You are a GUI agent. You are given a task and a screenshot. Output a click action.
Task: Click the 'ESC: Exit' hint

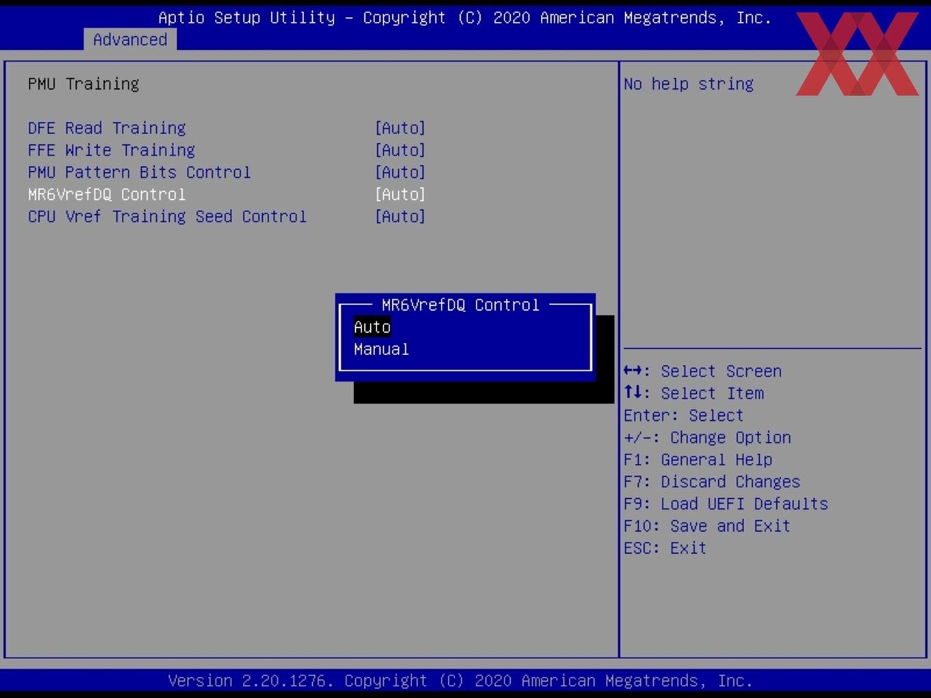(x=665, y=547)
